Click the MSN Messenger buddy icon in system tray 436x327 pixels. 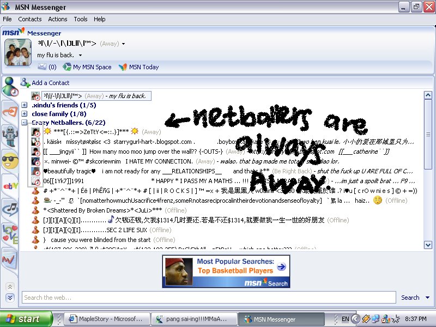point(385,319)
